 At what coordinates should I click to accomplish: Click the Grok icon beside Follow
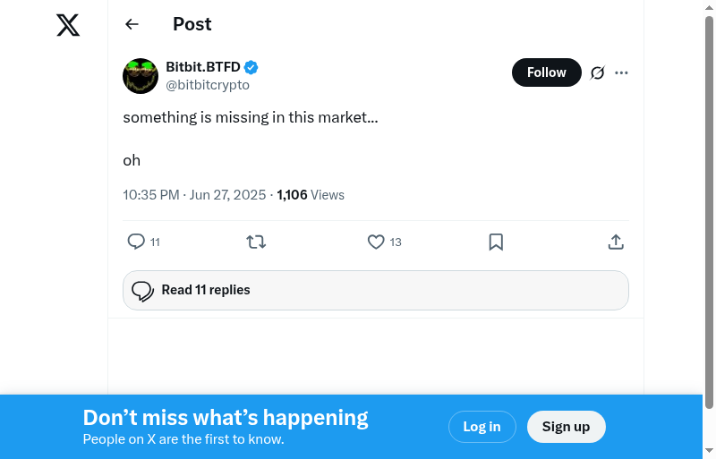coord(598,72)
